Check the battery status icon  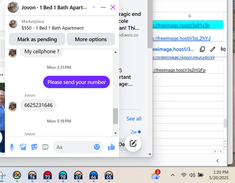pos(201,175)
